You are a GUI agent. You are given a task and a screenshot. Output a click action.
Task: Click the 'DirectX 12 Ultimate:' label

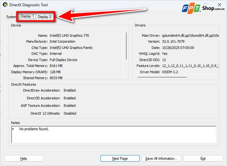[x=45, y=113]
